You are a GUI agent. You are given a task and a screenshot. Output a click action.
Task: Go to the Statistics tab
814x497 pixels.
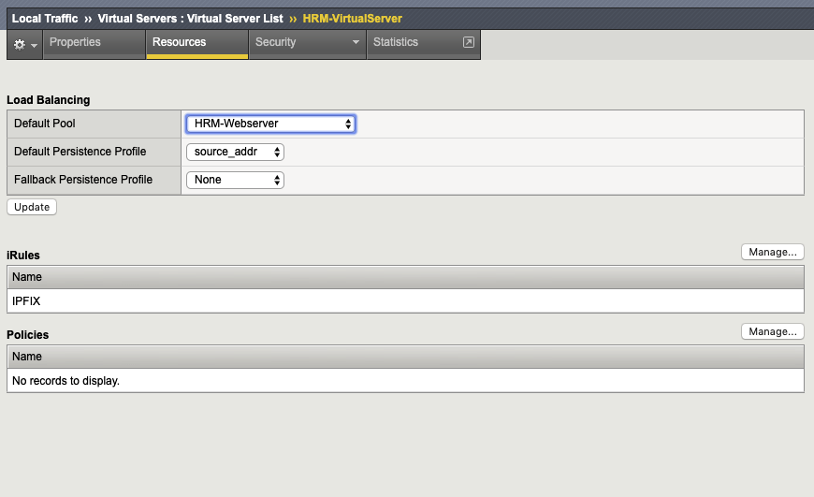[396, 42]
